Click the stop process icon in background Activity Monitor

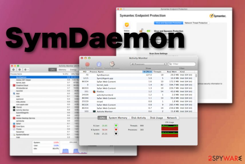pyautogui.click(x=13, y=70)
